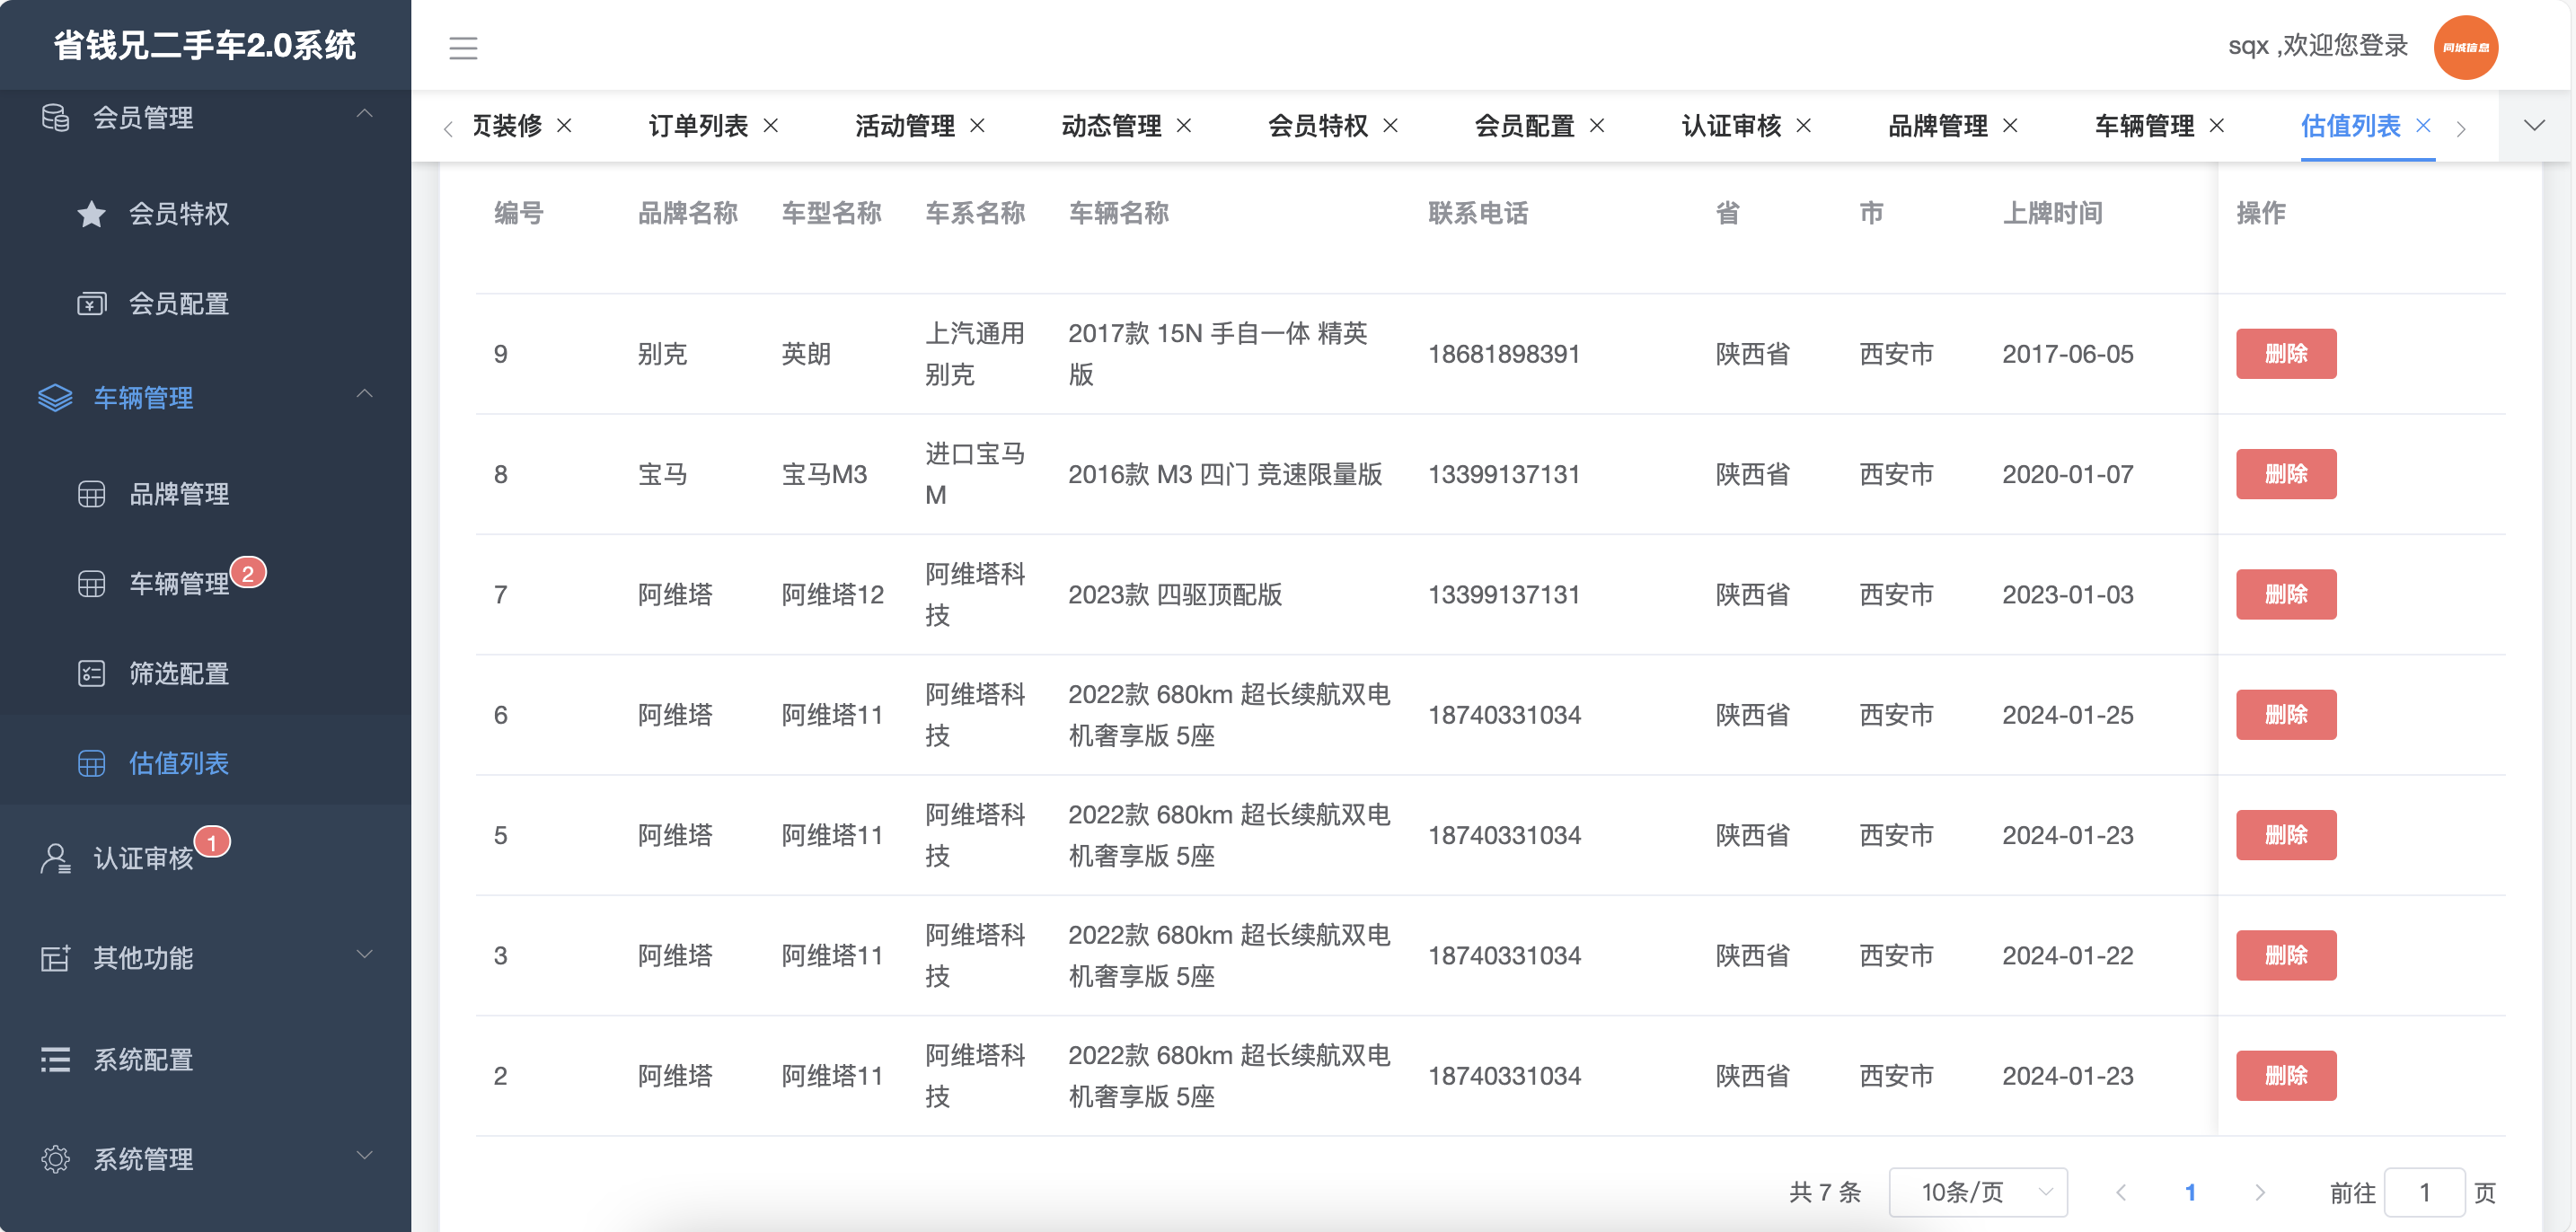Click the 其他功能 sidebar icon
The width and height of the screenshot is (2576, 1232).
[55, 957]
